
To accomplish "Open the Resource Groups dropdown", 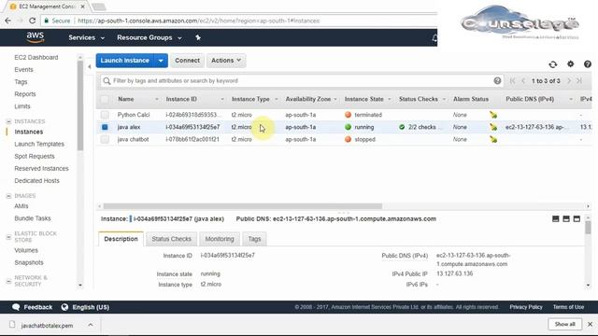I will pos(149,37).
